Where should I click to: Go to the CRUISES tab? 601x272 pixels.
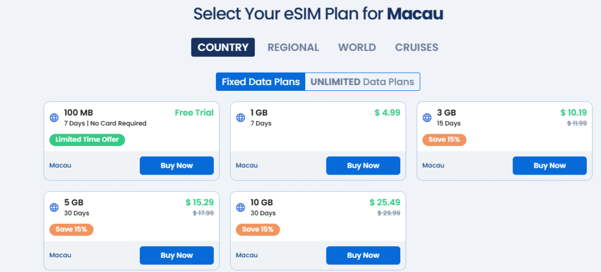click(x=417, y=47)
